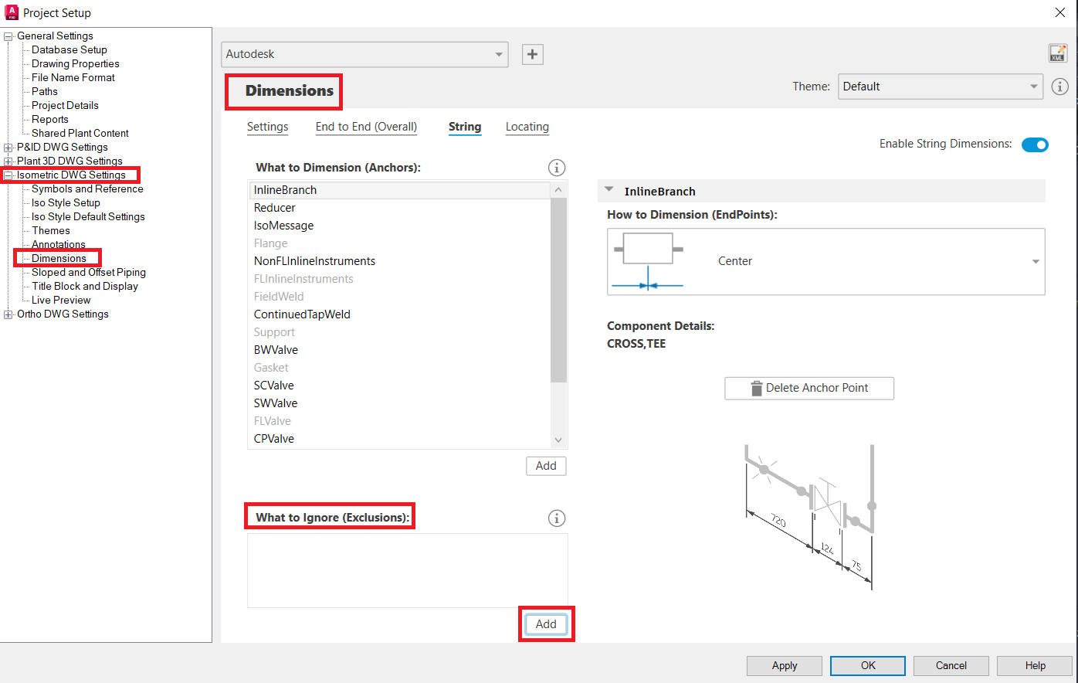Open the Center EndPoints dropdown
Image resolution: width=1078 pixels, height=683 pixels.
tap(1035, 261)
